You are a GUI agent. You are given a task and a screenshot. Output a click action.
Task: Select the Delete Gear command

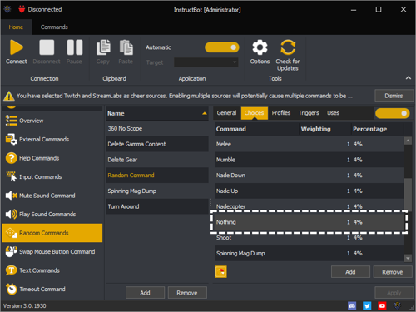[x=157, y=160]
